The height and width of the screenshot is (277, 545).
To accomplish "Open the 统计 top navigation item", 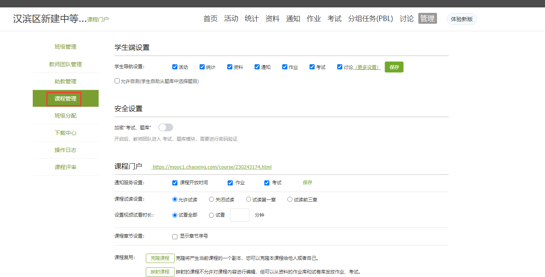I will [251, 19].
